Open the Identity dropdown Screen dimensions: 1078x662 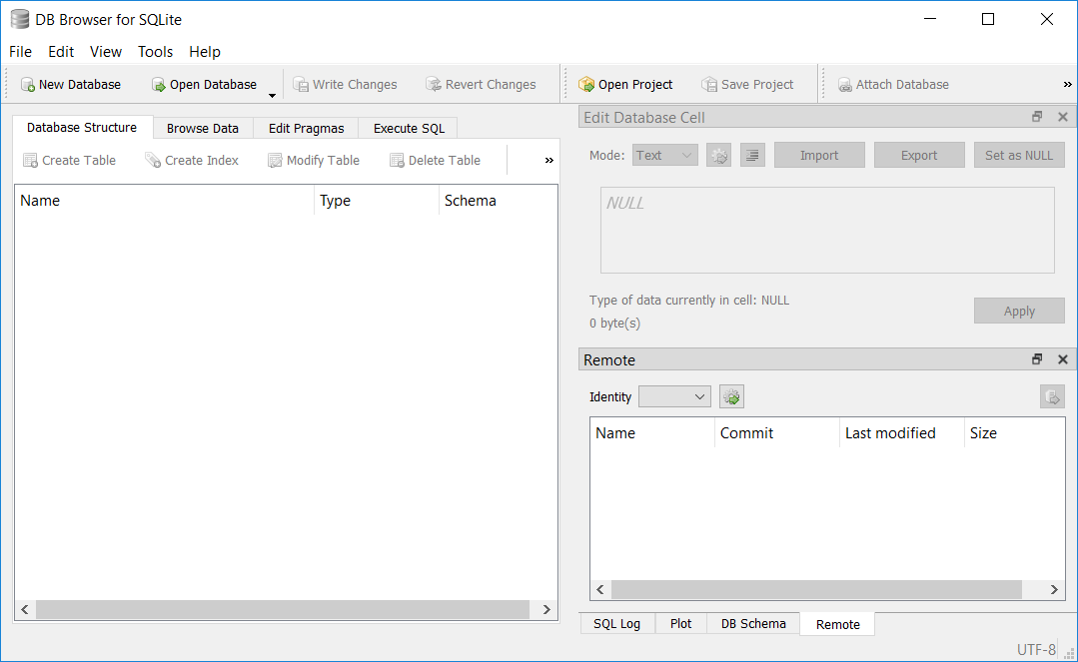click(674, 396)
